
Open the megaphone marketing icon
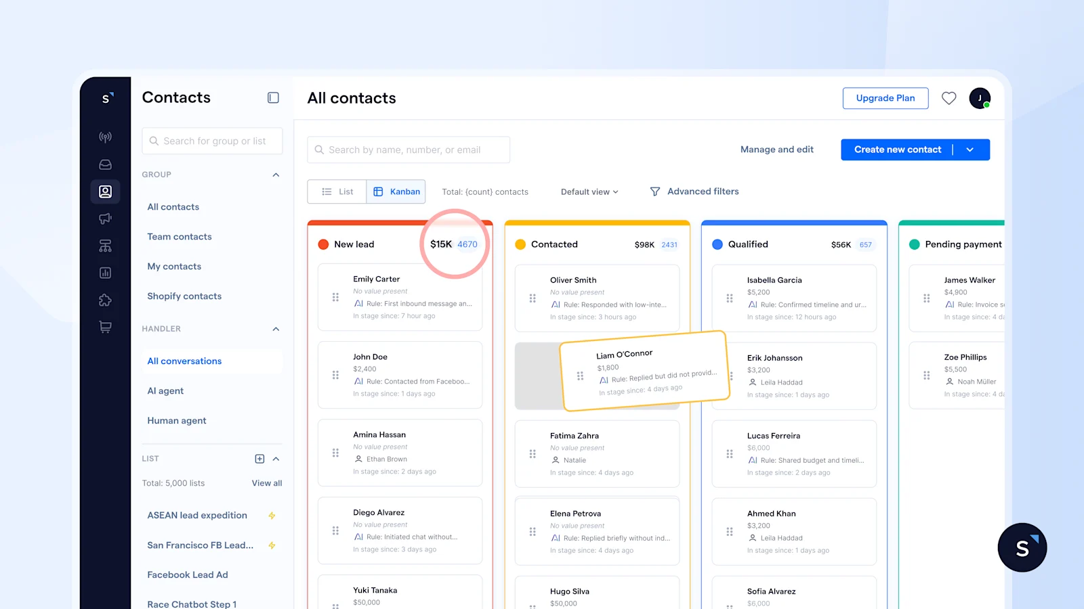[105, 219]
